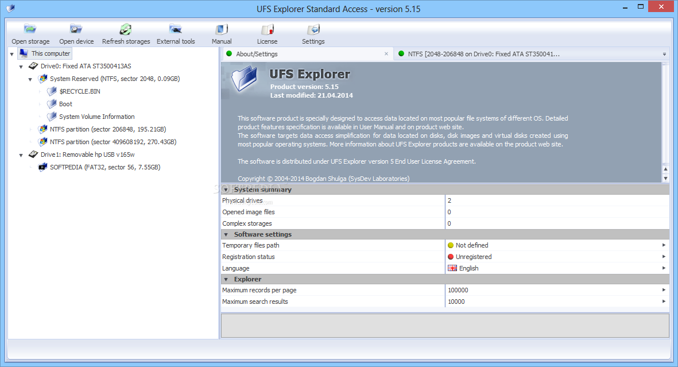The image size is (678, 367).
Task: Click the Maximum search results value 10000
Action: click(x=456, y=302)
